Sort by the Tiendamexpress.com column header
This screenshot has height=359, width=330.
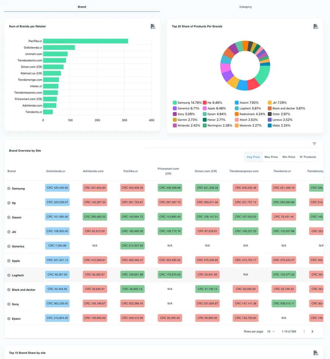(x=244, y=171)
